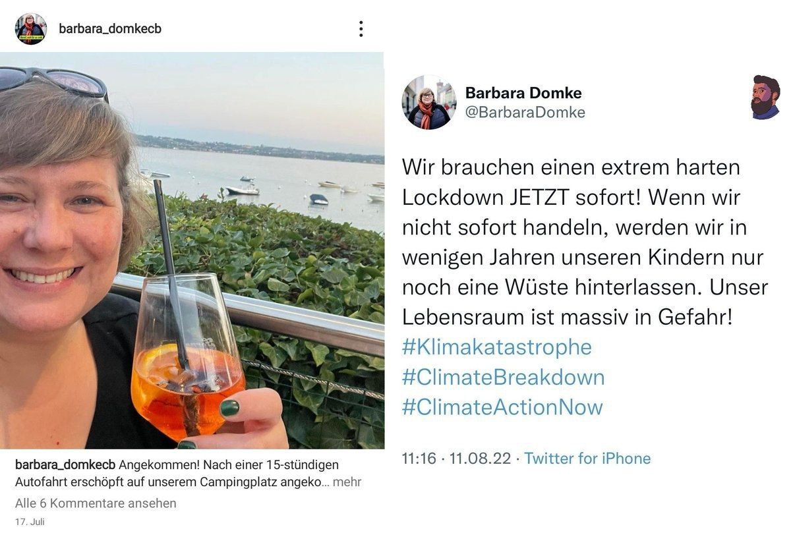Click the tweet date '11.08.22'
Viewport: 791px width, 535px height.
point(480,459)
